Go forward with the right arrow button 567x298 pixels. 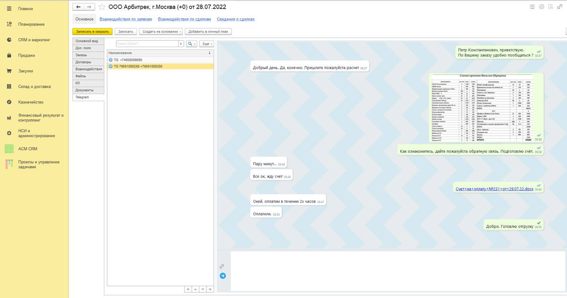coord(89,7)
